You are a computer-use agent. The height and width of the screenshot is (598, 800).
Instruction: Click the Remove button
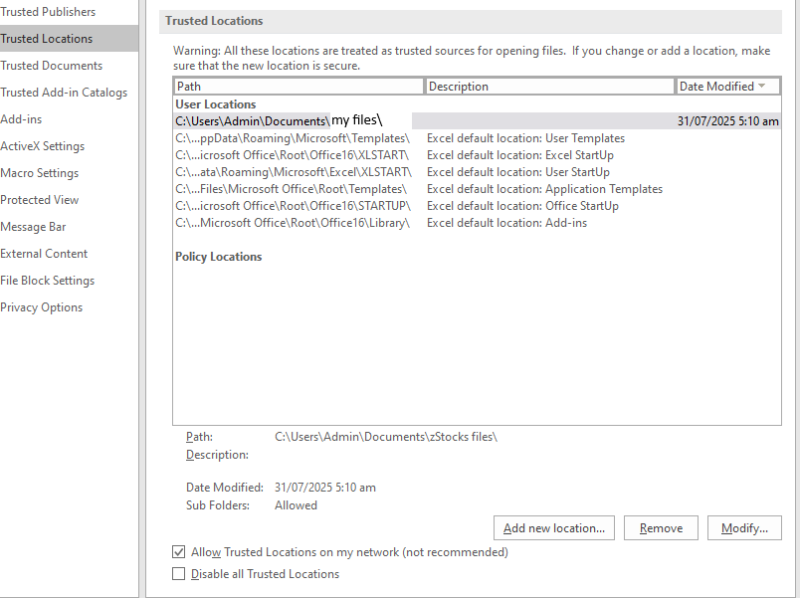pos(661,528)
